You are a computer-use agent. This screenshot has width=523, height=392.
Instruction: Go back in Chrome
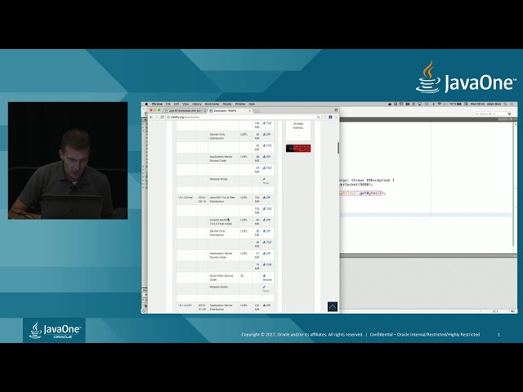click(x=151, y=117)
